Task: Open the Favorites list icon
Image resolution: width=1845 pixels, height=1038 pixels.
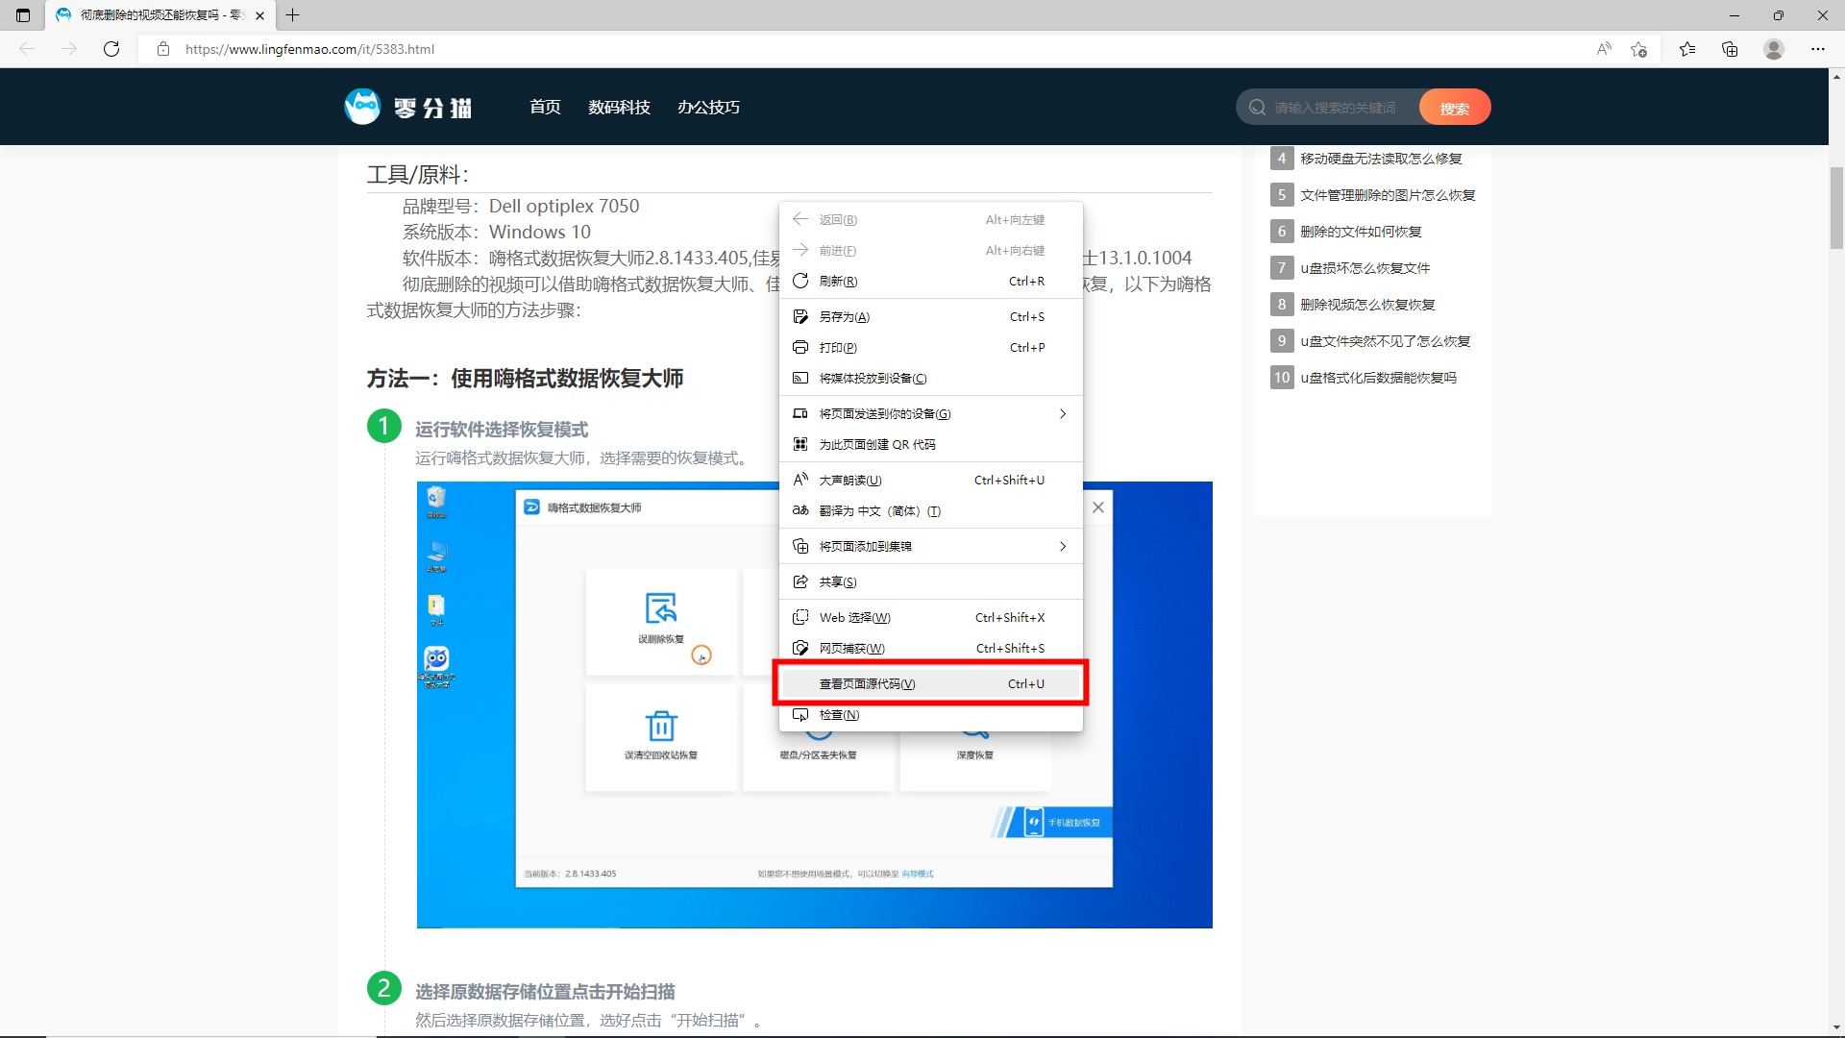Action: (1687, 49)
